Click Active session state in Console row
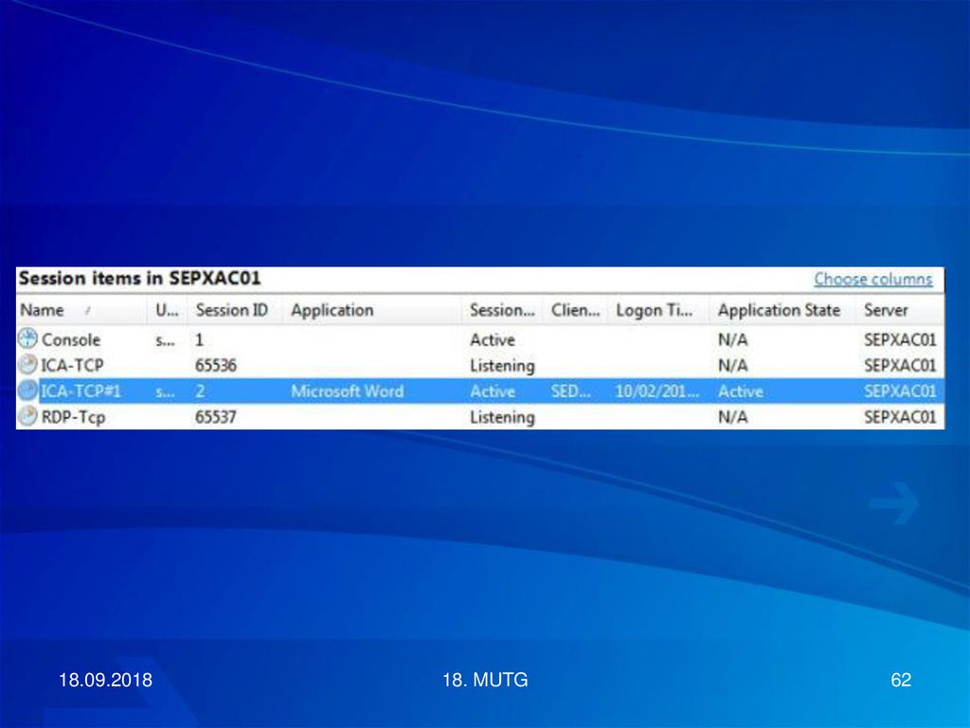 [492, 340]
